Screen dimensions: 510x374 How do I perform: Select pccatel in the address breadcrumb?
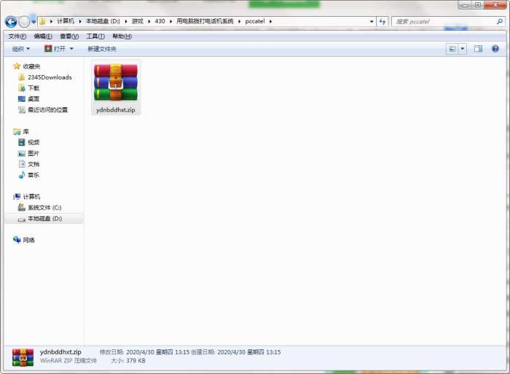click(255, 21)
